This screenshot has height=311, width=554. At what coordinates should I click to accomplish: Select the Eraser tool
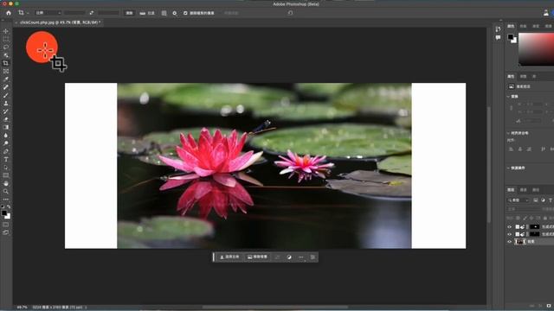point(6,119)
